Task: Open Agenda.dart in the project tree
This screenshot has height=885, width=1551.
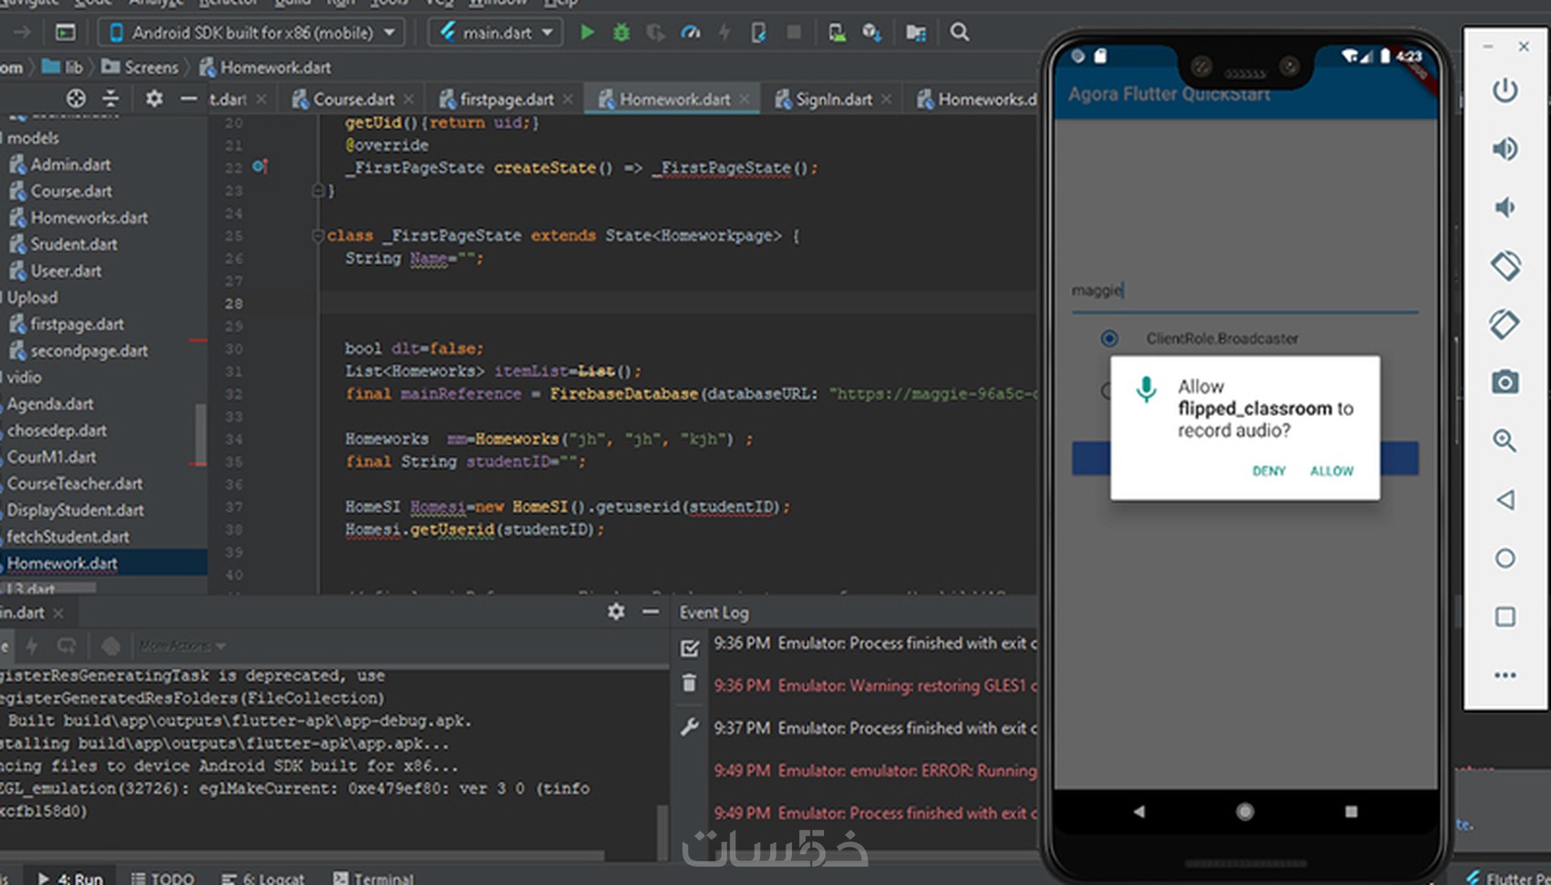Action: point(50,404)
